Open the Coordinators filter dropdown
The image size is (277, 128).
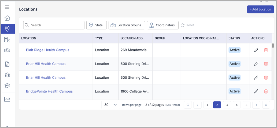[162, 25]
